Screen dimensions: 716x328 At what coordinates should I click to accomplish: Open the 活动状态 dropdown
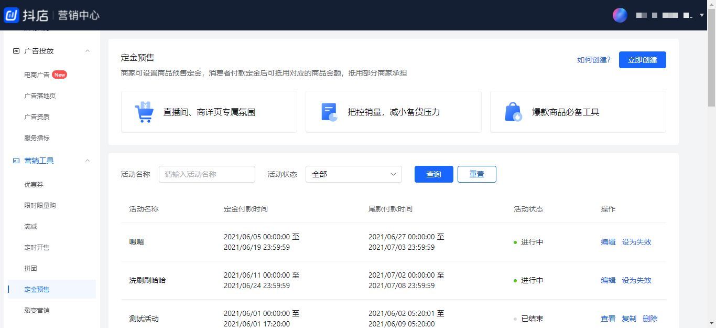(x=353, y=174)
